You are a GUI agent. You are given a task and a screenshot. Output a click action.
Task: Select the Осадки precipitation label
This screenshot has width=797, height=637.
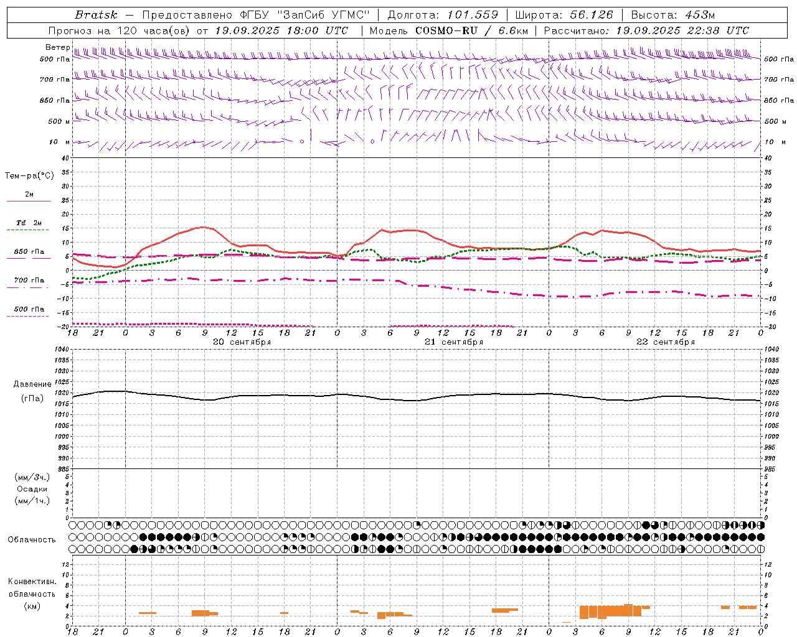[x=32, y=489]
